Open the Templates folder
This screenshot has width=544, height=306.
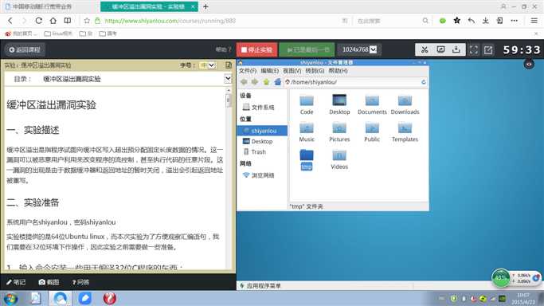pos(405,131)
